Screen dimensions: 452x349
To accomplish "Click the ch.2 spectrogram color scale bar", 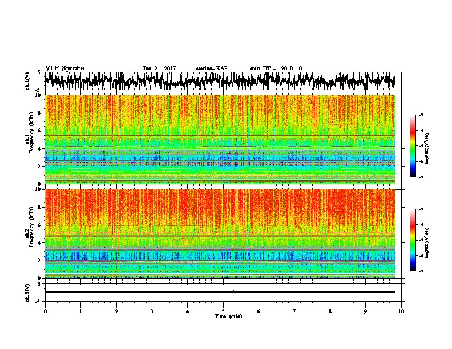I will pos(413,240).
